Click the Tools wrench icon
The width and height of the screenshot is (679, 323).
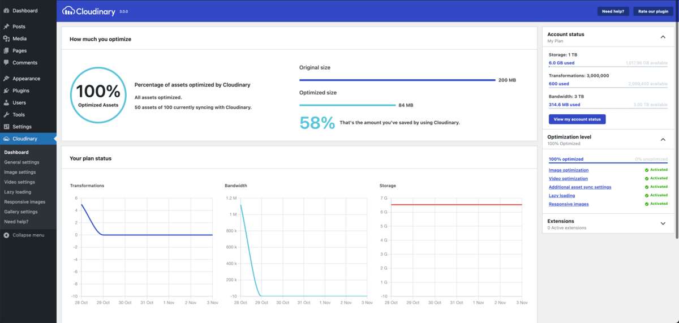point(6,114)
